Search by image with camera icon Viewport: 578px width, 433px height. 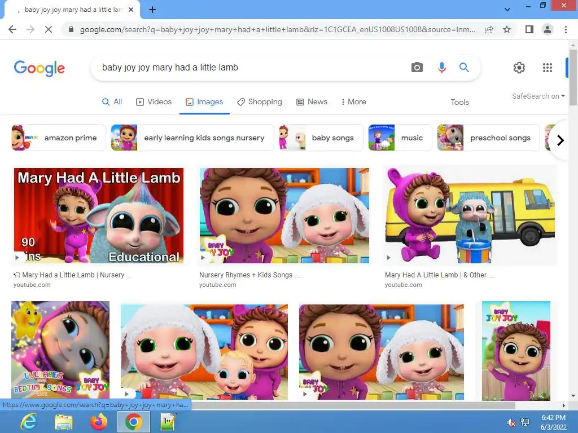[x=417, y=68]
